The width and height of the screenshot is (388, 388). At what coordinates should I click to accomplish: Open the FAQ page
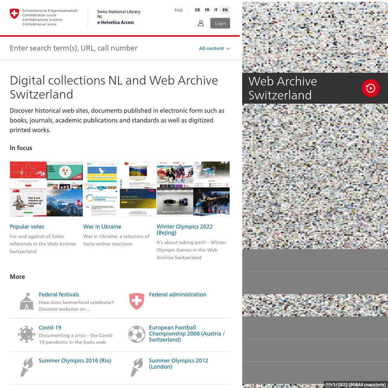(178, 10)
